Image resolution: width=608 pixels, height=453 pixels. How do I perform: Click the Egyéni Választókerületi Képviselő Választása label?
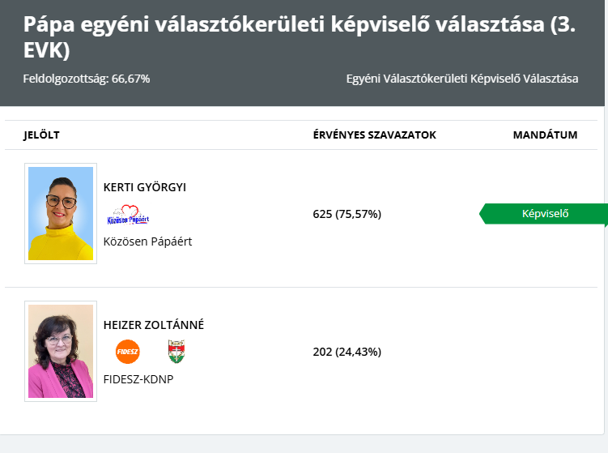461,79
